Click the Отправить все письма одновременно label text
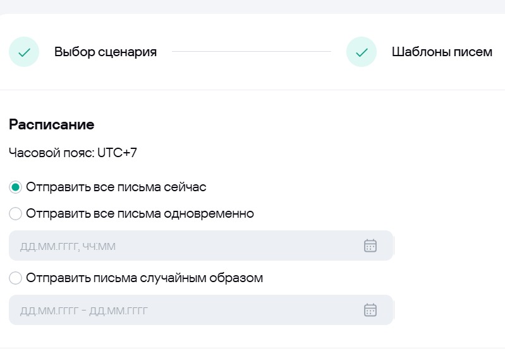Image resolution: width=505 pixels, height=361 pixels. coord(140,214)
